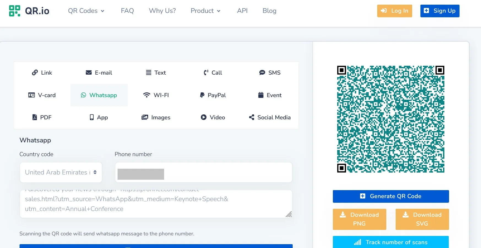
Task: Expand the Product navigation menu
Action: click(206, 11)
